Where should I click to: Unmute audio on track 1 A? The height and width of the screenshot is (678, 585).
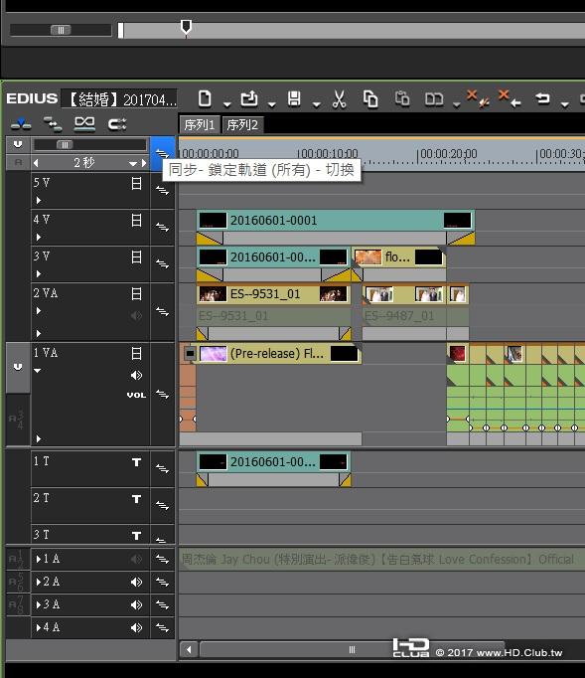(x=136, y=559)
